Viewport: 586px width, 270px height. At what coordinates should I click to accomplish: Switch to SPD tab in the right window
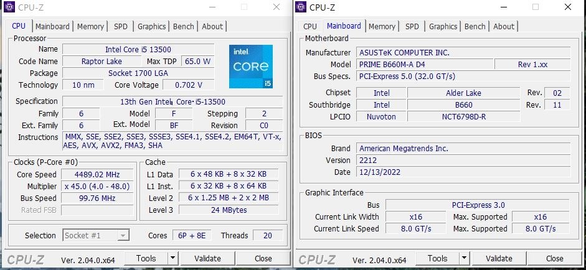(412, 27)
